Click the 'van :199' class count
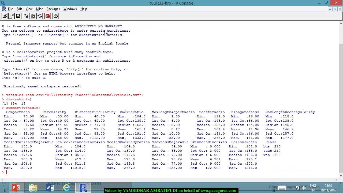 tap(272, 155)
